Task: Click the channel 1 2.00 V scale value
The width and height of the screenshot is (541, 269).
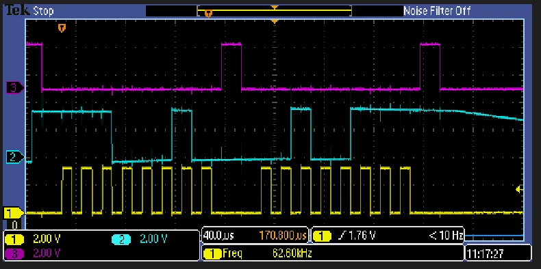Action: 47,239
